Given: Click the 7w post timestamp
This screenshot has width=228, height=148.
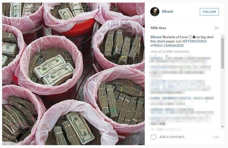Looking at the screenshot, I should click(217, 28).
